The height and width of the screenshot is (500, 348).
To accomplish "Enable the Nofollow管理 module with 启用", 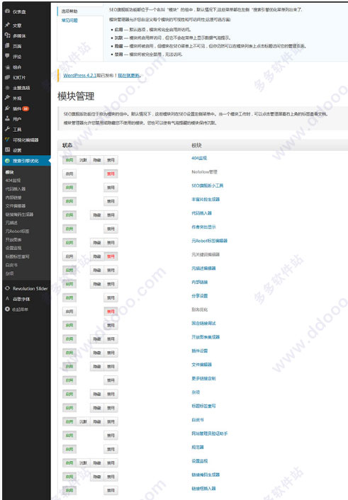I will 69,174.
